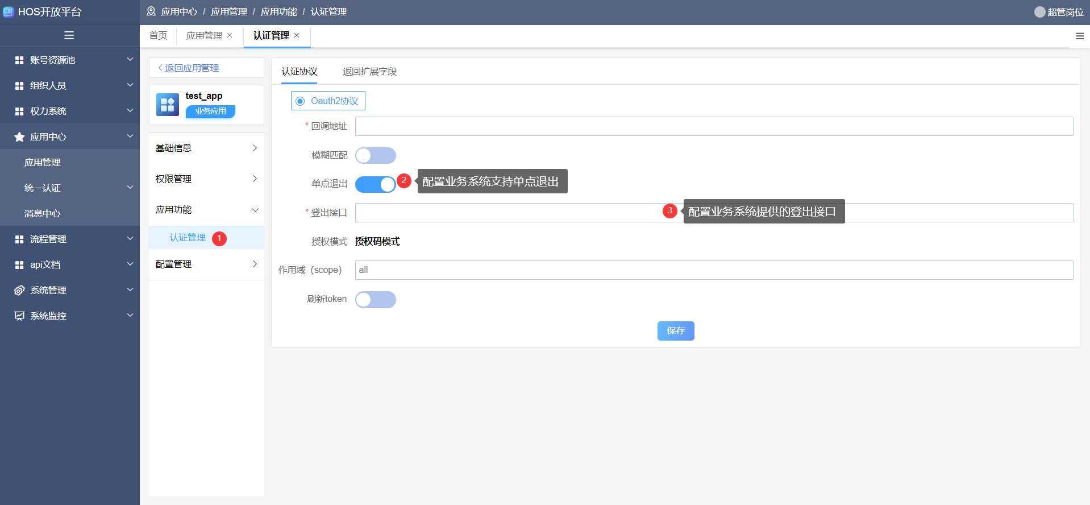The width and height of the screenshot is (1090, 505).
Task: Click the monitor icon beside 系统监控
Action: click(x=19, y=316)
